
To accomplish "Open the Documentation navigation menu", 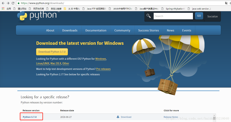I will [96, 30].
